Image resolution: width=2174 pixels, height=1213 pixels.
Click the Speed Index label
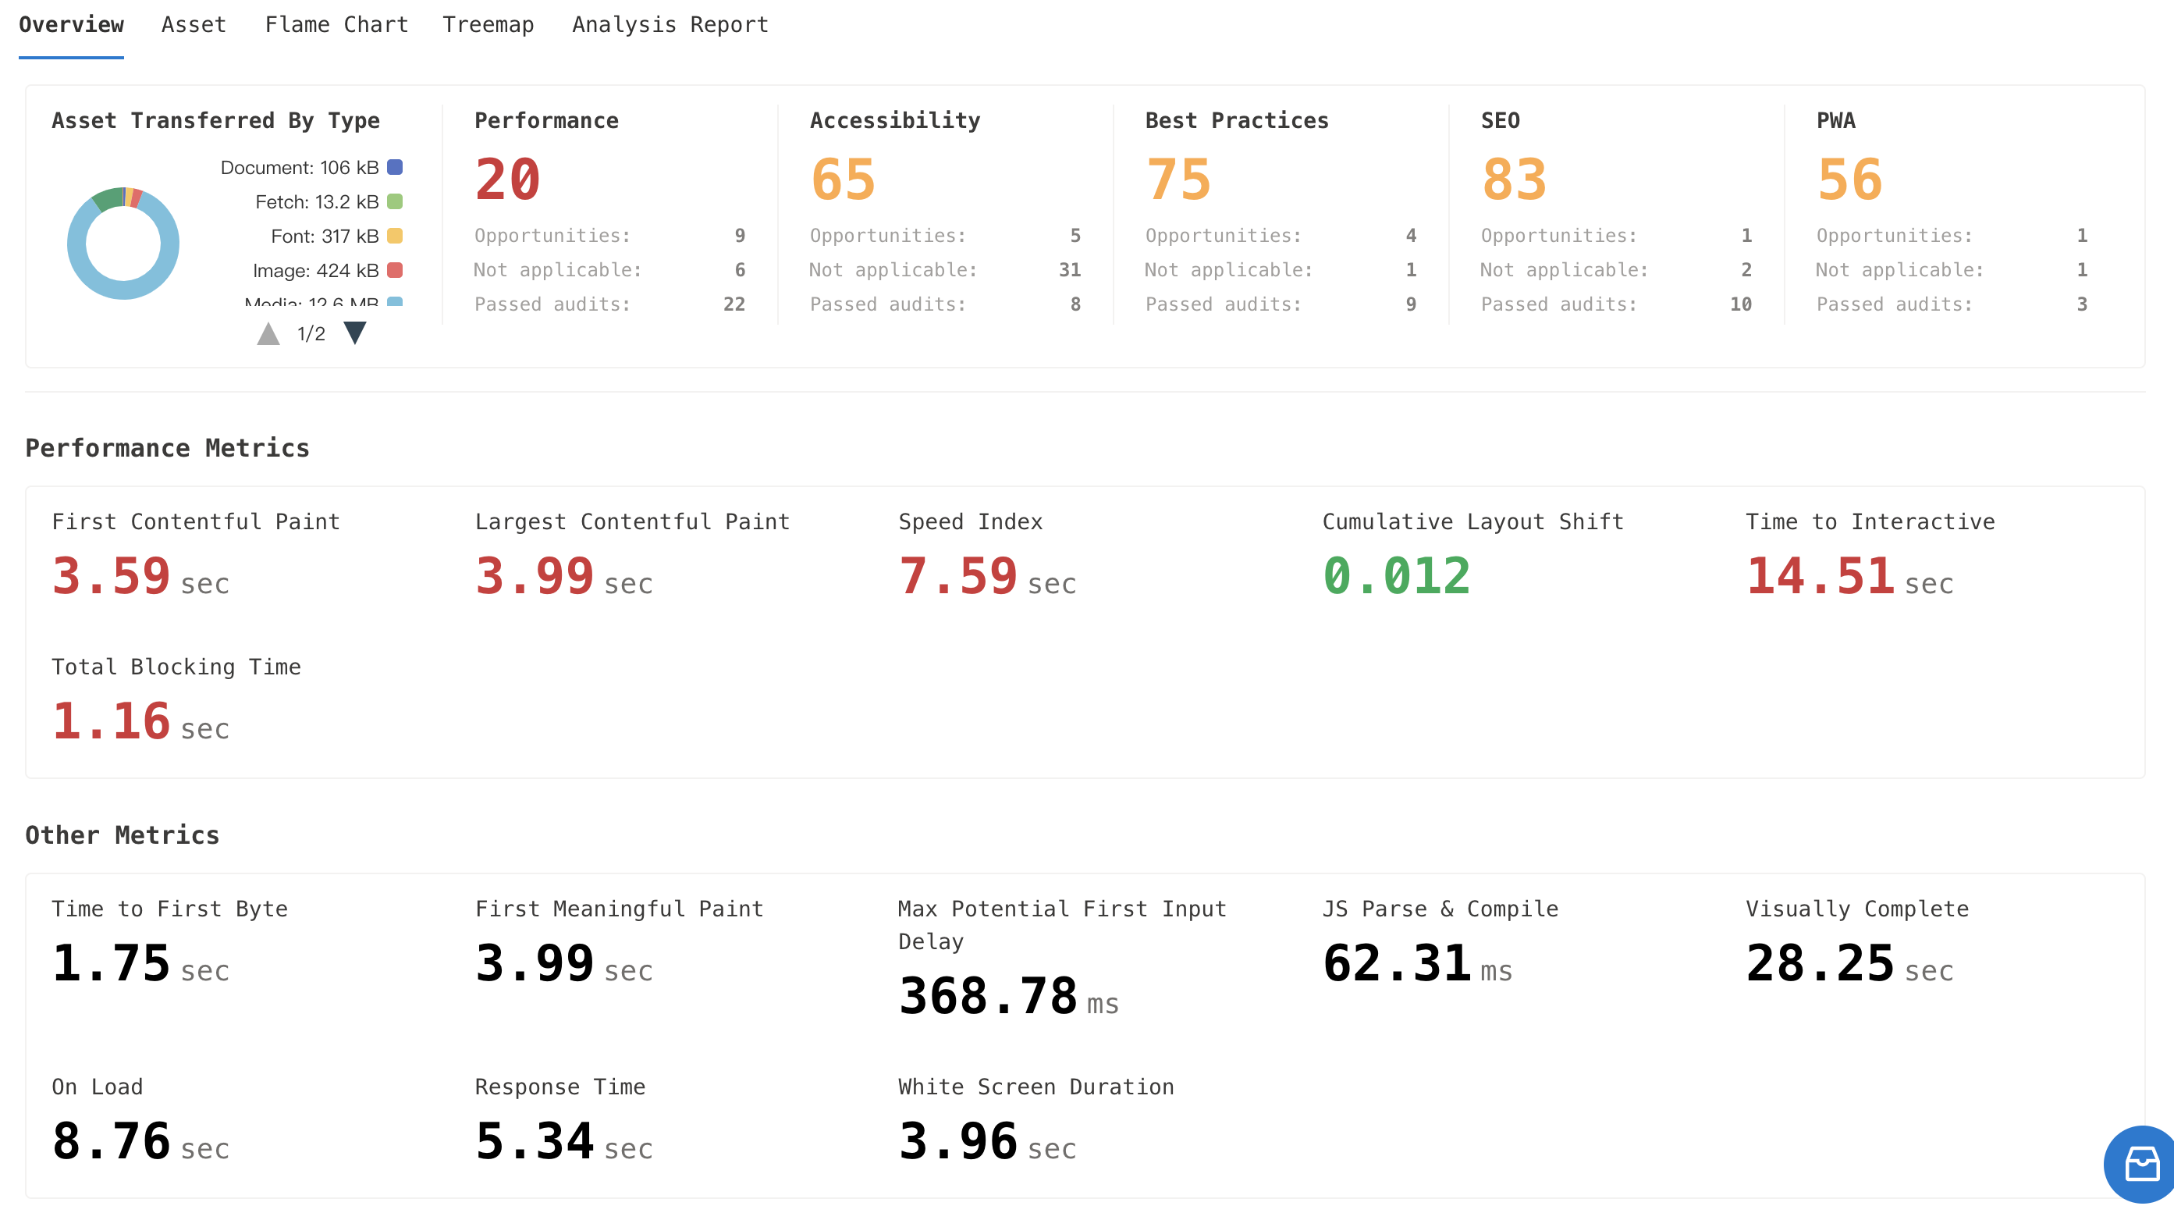point(971,522)
